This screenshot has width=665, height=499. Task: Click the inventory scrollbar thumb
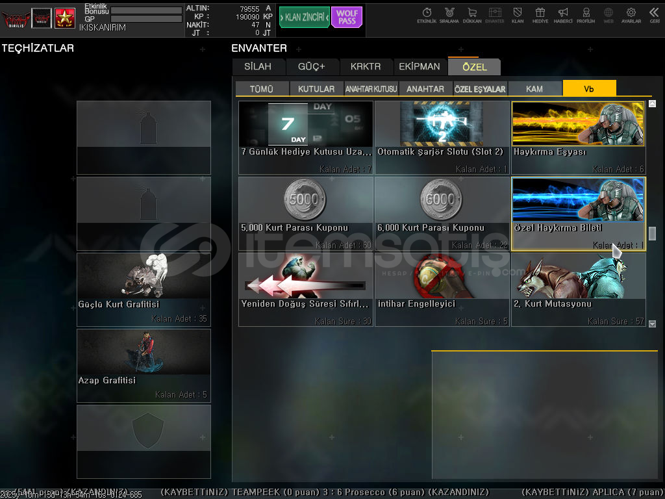tap(652, 233)
